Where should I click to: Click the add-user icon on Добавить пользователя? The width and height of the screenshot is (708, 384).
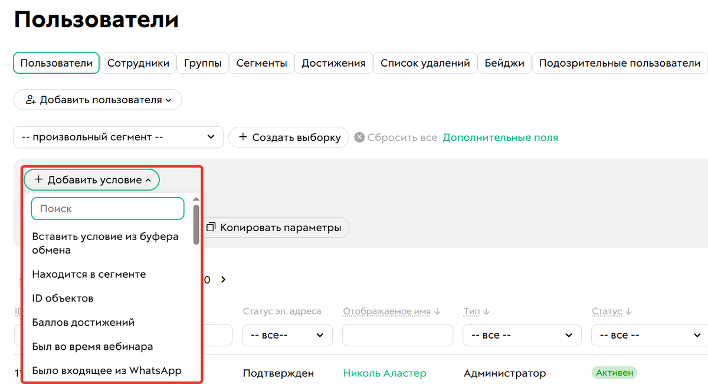tap(29, 99)
